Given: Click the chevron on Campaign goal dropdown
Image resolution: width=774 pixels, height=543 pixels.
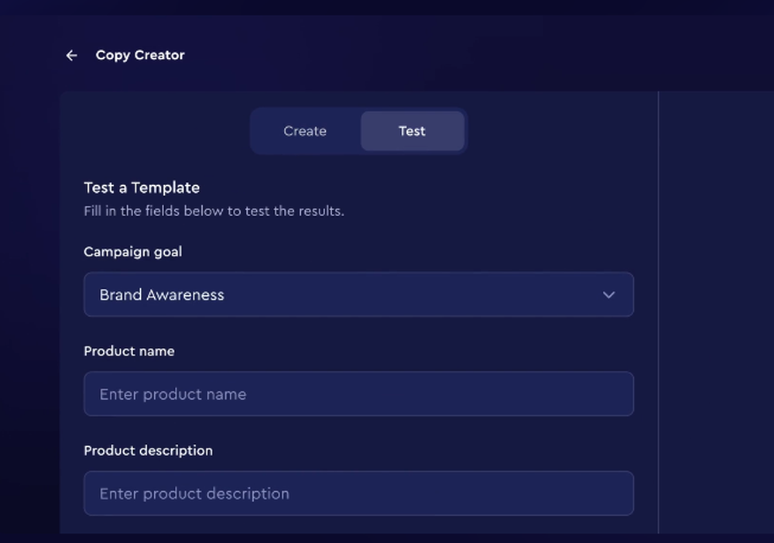Looking at the screenshot, I should (609, 294).
